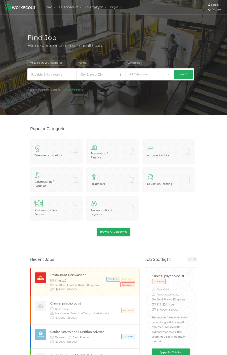Click the Temporary tag on Restaurant Dishwasher
The image size is (227, 355).
click(x=128, y=285)
